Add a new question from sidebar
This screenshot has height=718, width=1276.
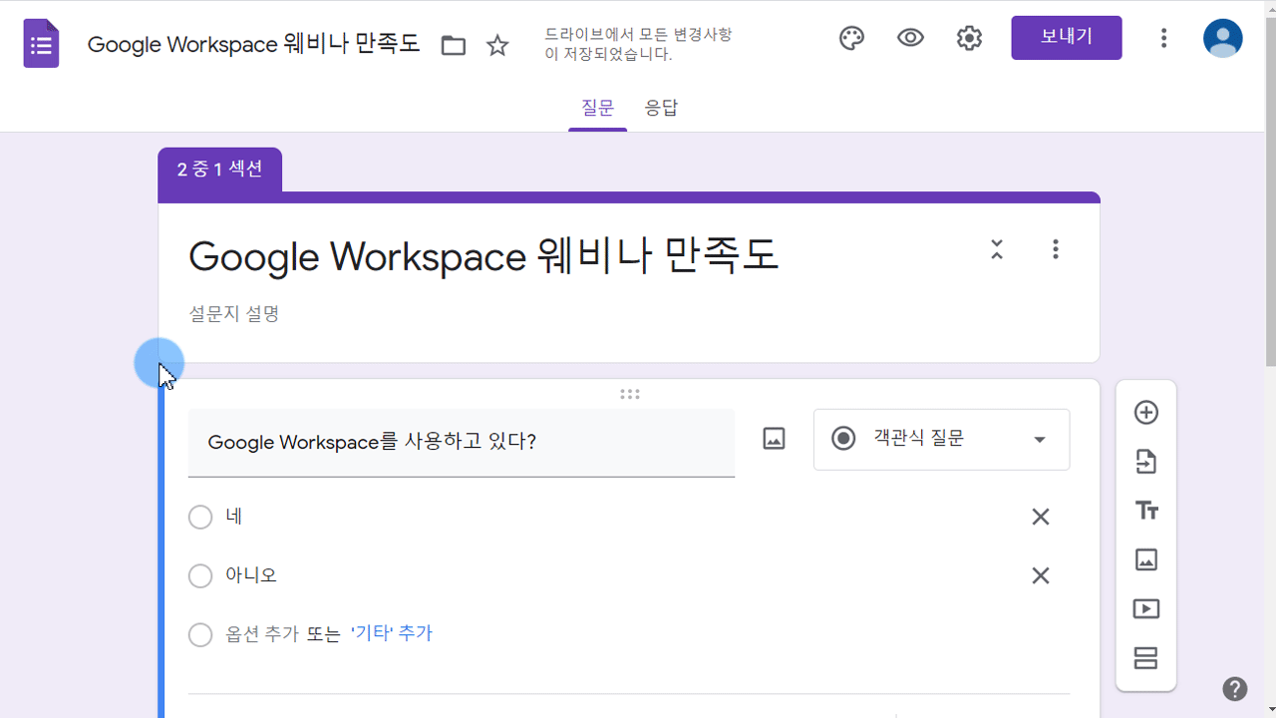click(x=1146, y=412)
